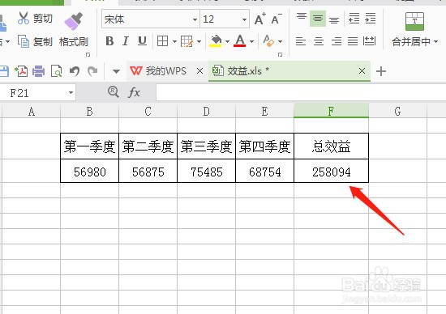
Task: Center text horizontally
Action: tap(319, 41)
